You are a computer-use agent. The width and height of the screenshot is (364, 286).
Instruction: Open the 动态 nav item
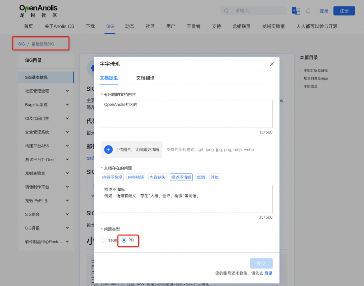click(x=129, y=26)
